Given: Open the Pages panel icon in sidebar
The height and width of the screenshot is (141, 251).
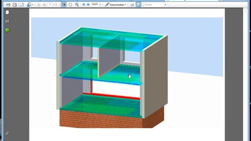Looking at the screenshot, I should click(7, 12).
